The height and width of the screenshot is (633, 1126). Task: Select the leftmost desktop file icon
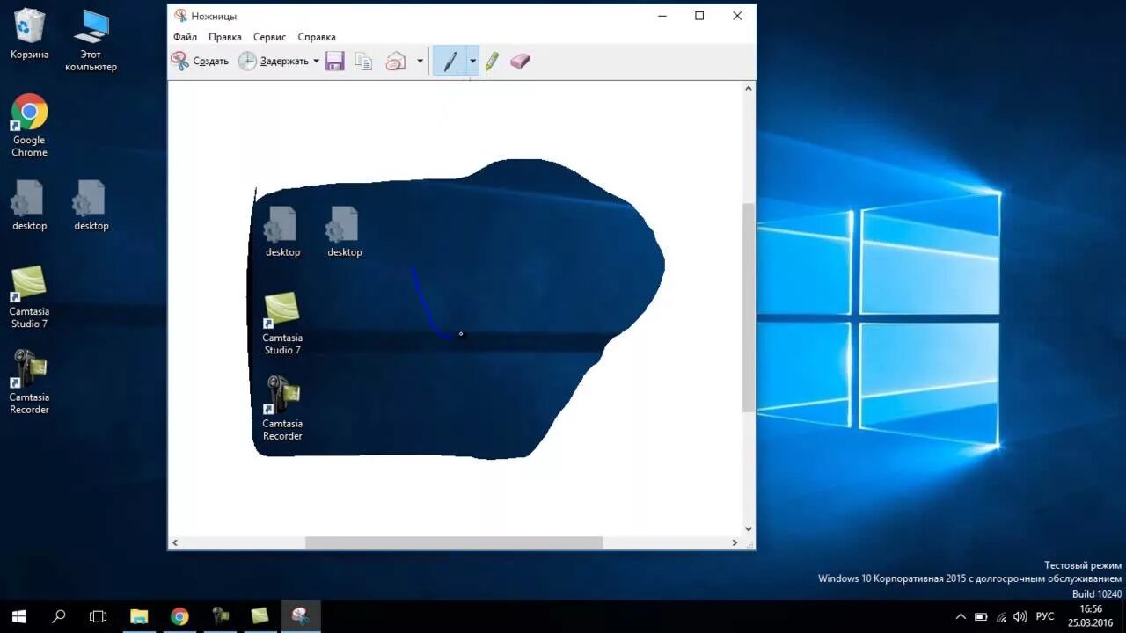pyautogui.click(x=29, y=206)
